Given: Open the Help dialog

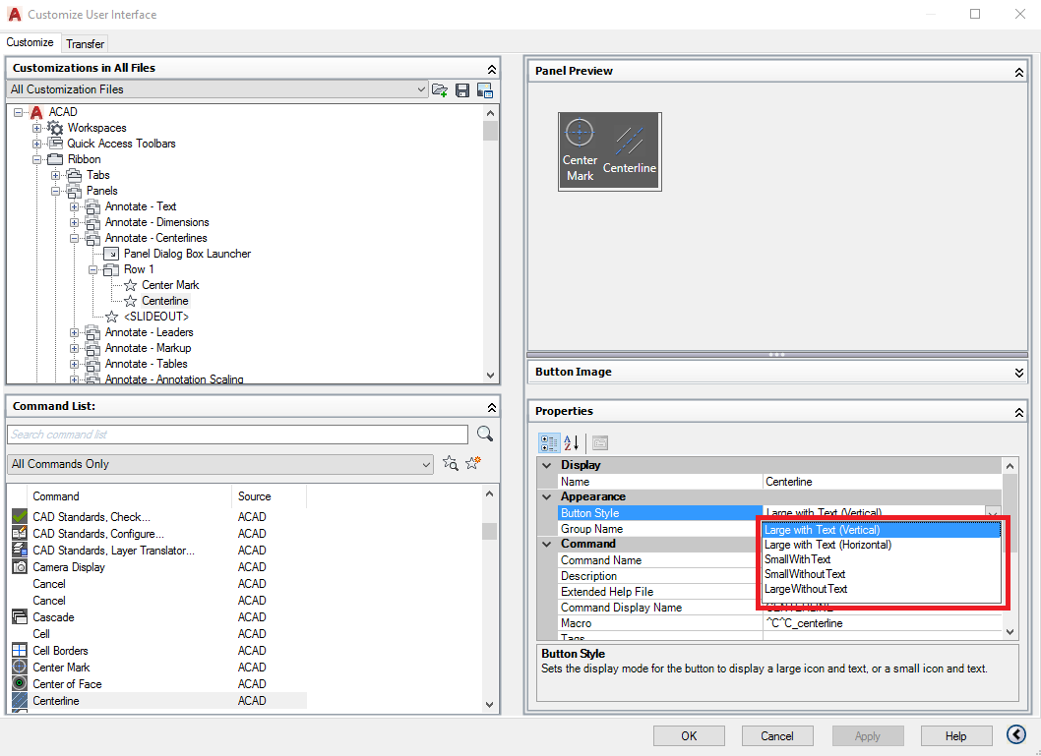Looking at the screenshot, I should click(955, 735).
